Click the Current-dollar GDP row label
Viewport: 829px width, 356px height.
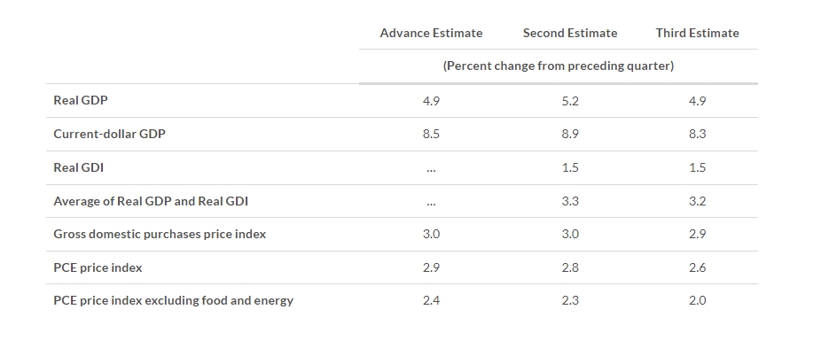(109, 134)
